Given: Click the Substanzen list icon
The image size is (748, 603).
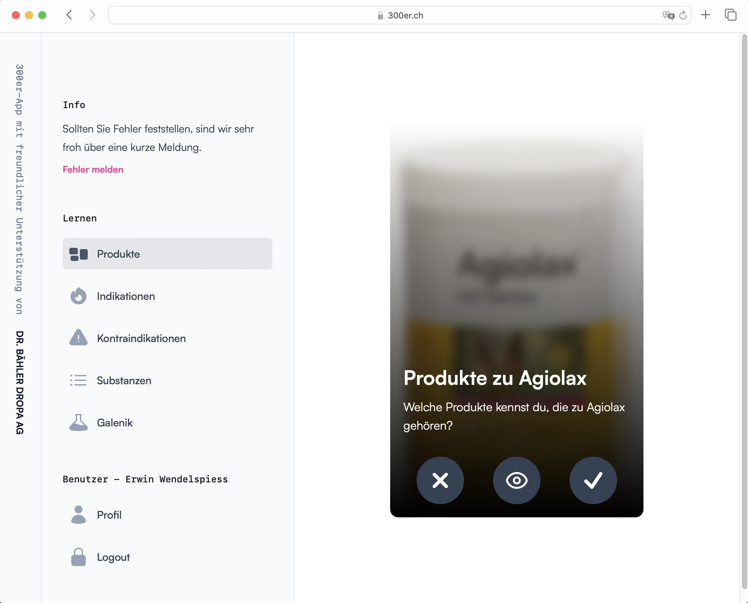Looking at the screenshot, I should (78, 380).
